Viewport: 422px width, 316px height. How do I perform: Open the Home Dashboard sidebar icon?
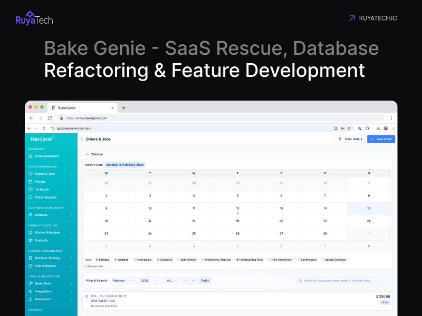pos(30,156)
